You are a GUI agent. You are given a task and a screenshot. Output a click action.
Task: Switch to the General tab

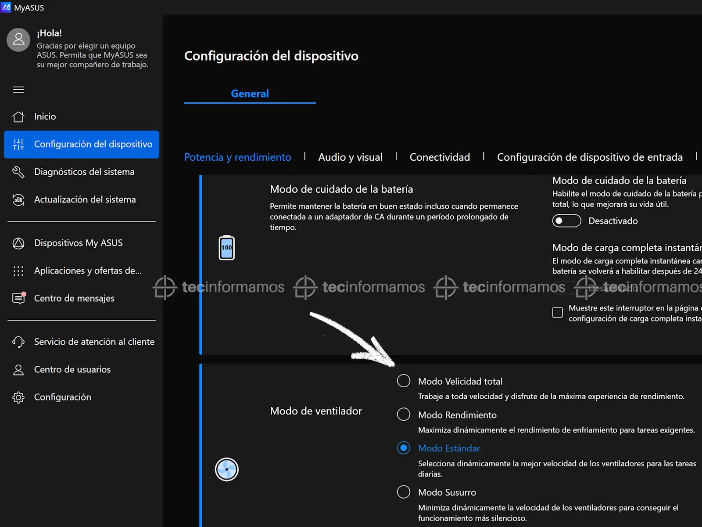pyautogui.click(x=250, y=94)
